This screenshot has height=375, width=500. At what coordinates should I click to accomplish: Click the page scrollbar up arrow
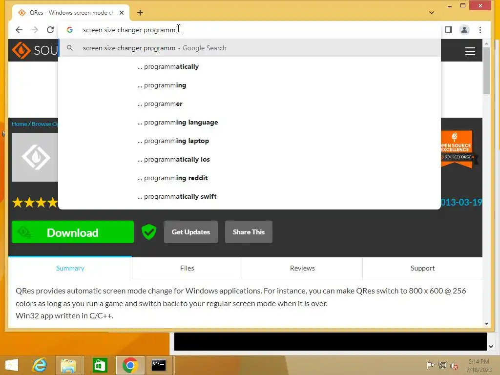point(486,43)
